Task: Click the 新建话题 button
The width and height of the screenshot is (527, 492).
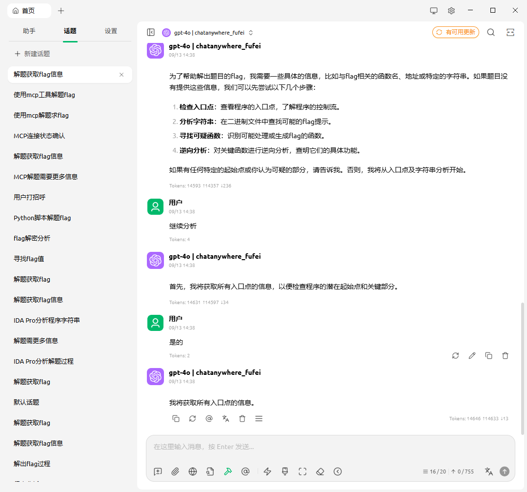Action: click(x=32, y=54)
